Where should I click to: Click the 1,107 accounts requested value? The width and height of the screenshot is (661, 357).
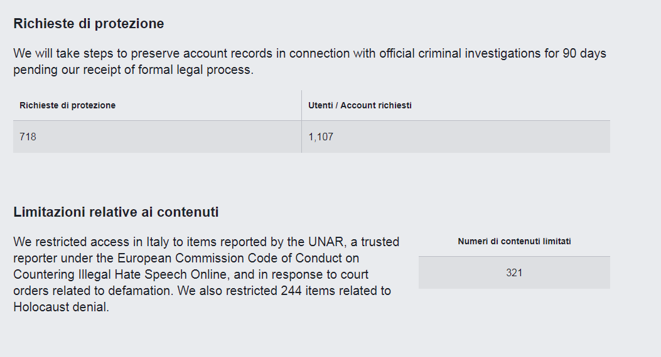click(x=321, y=137)
